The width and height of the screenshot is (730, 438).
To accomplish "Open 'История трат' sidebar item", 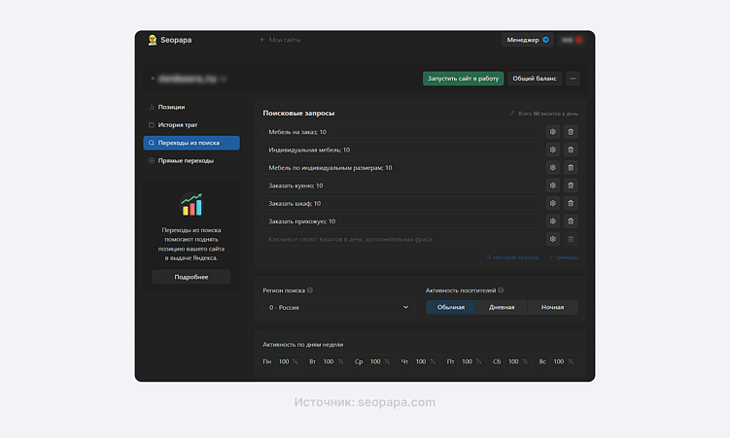I will point(178,124).
